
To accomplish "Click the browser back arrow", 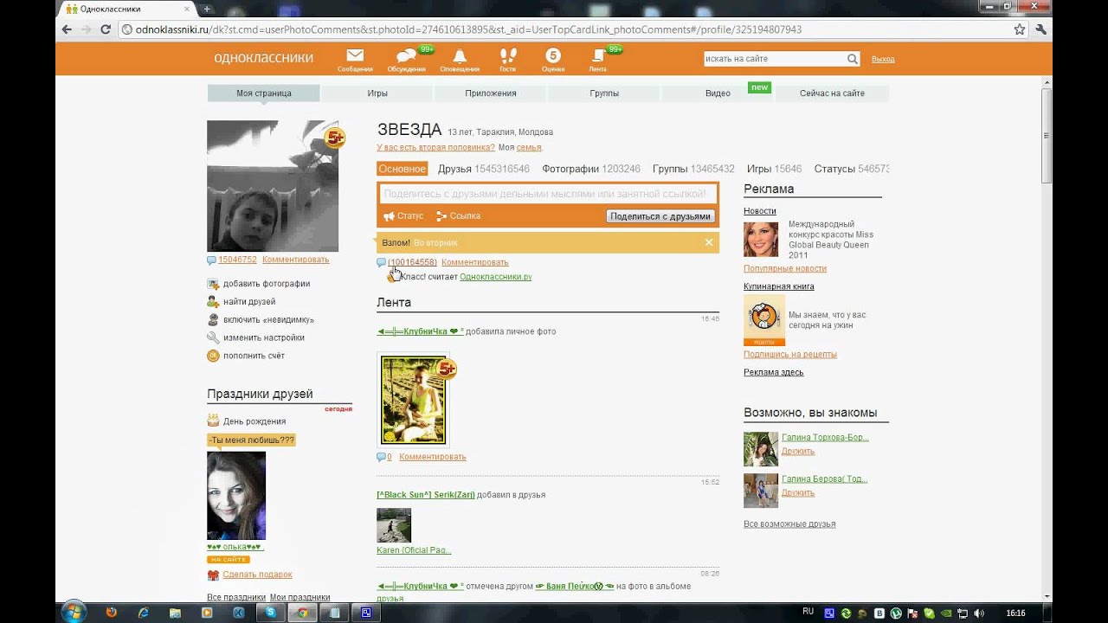I will click(x=67, y=29).
